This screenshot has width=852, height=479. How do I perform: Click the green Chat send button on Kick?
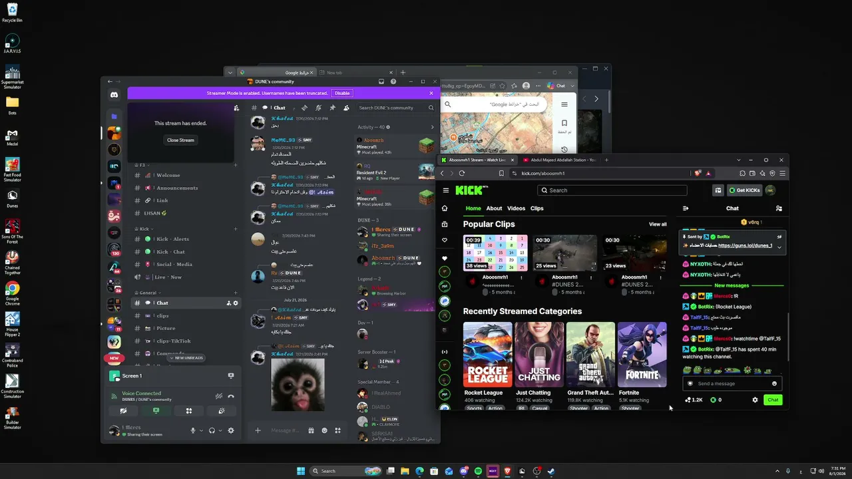(773, 400)
